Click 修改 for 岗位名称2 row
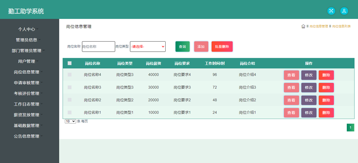This screenshot has width=358, height=163. click(308, 100)
